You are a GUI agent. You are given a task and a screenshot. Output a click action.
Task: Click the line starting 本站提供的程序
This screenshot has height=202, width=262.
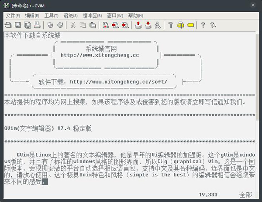[125, 102]
